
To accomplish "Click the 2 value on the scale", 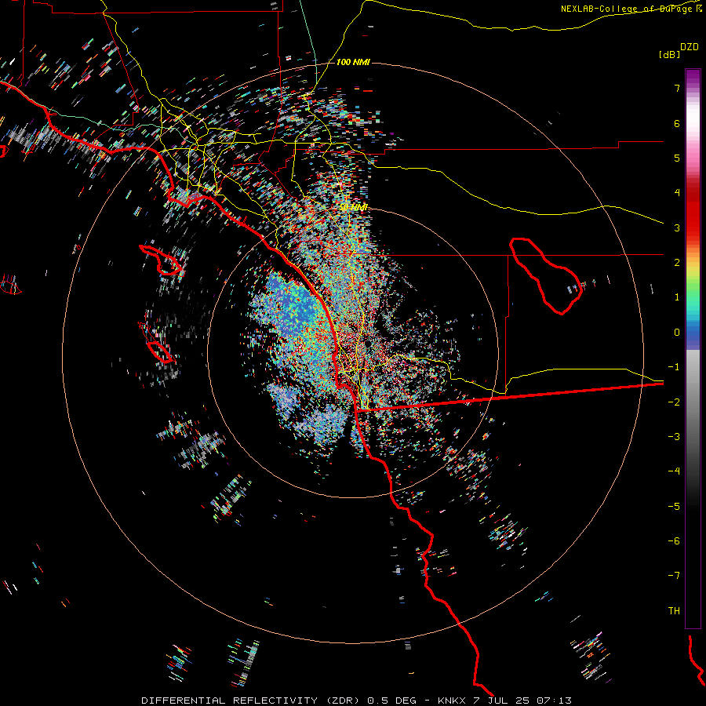I will click(677, 263).
